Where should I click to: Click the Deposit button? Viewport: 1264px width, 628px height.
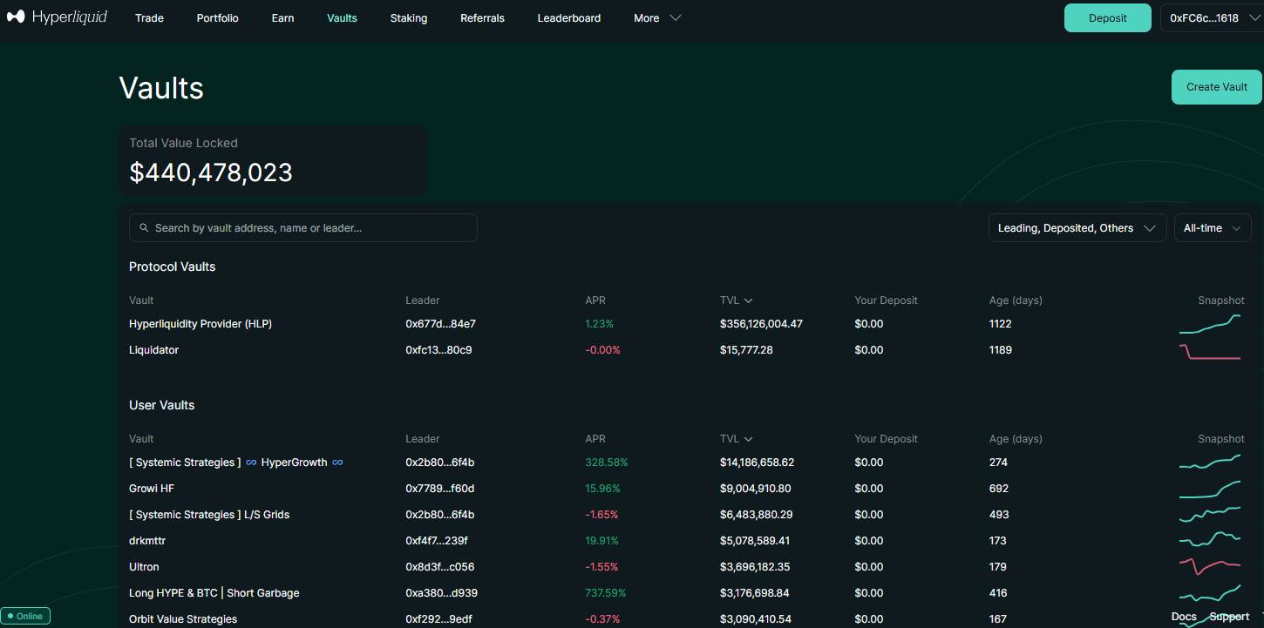click(x=1108, y=18)
